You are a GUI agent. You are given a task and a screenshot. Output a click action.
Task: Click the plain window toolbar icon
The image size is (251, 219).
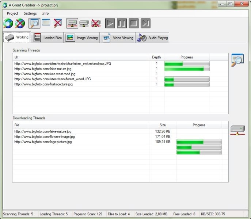[46, 22]
